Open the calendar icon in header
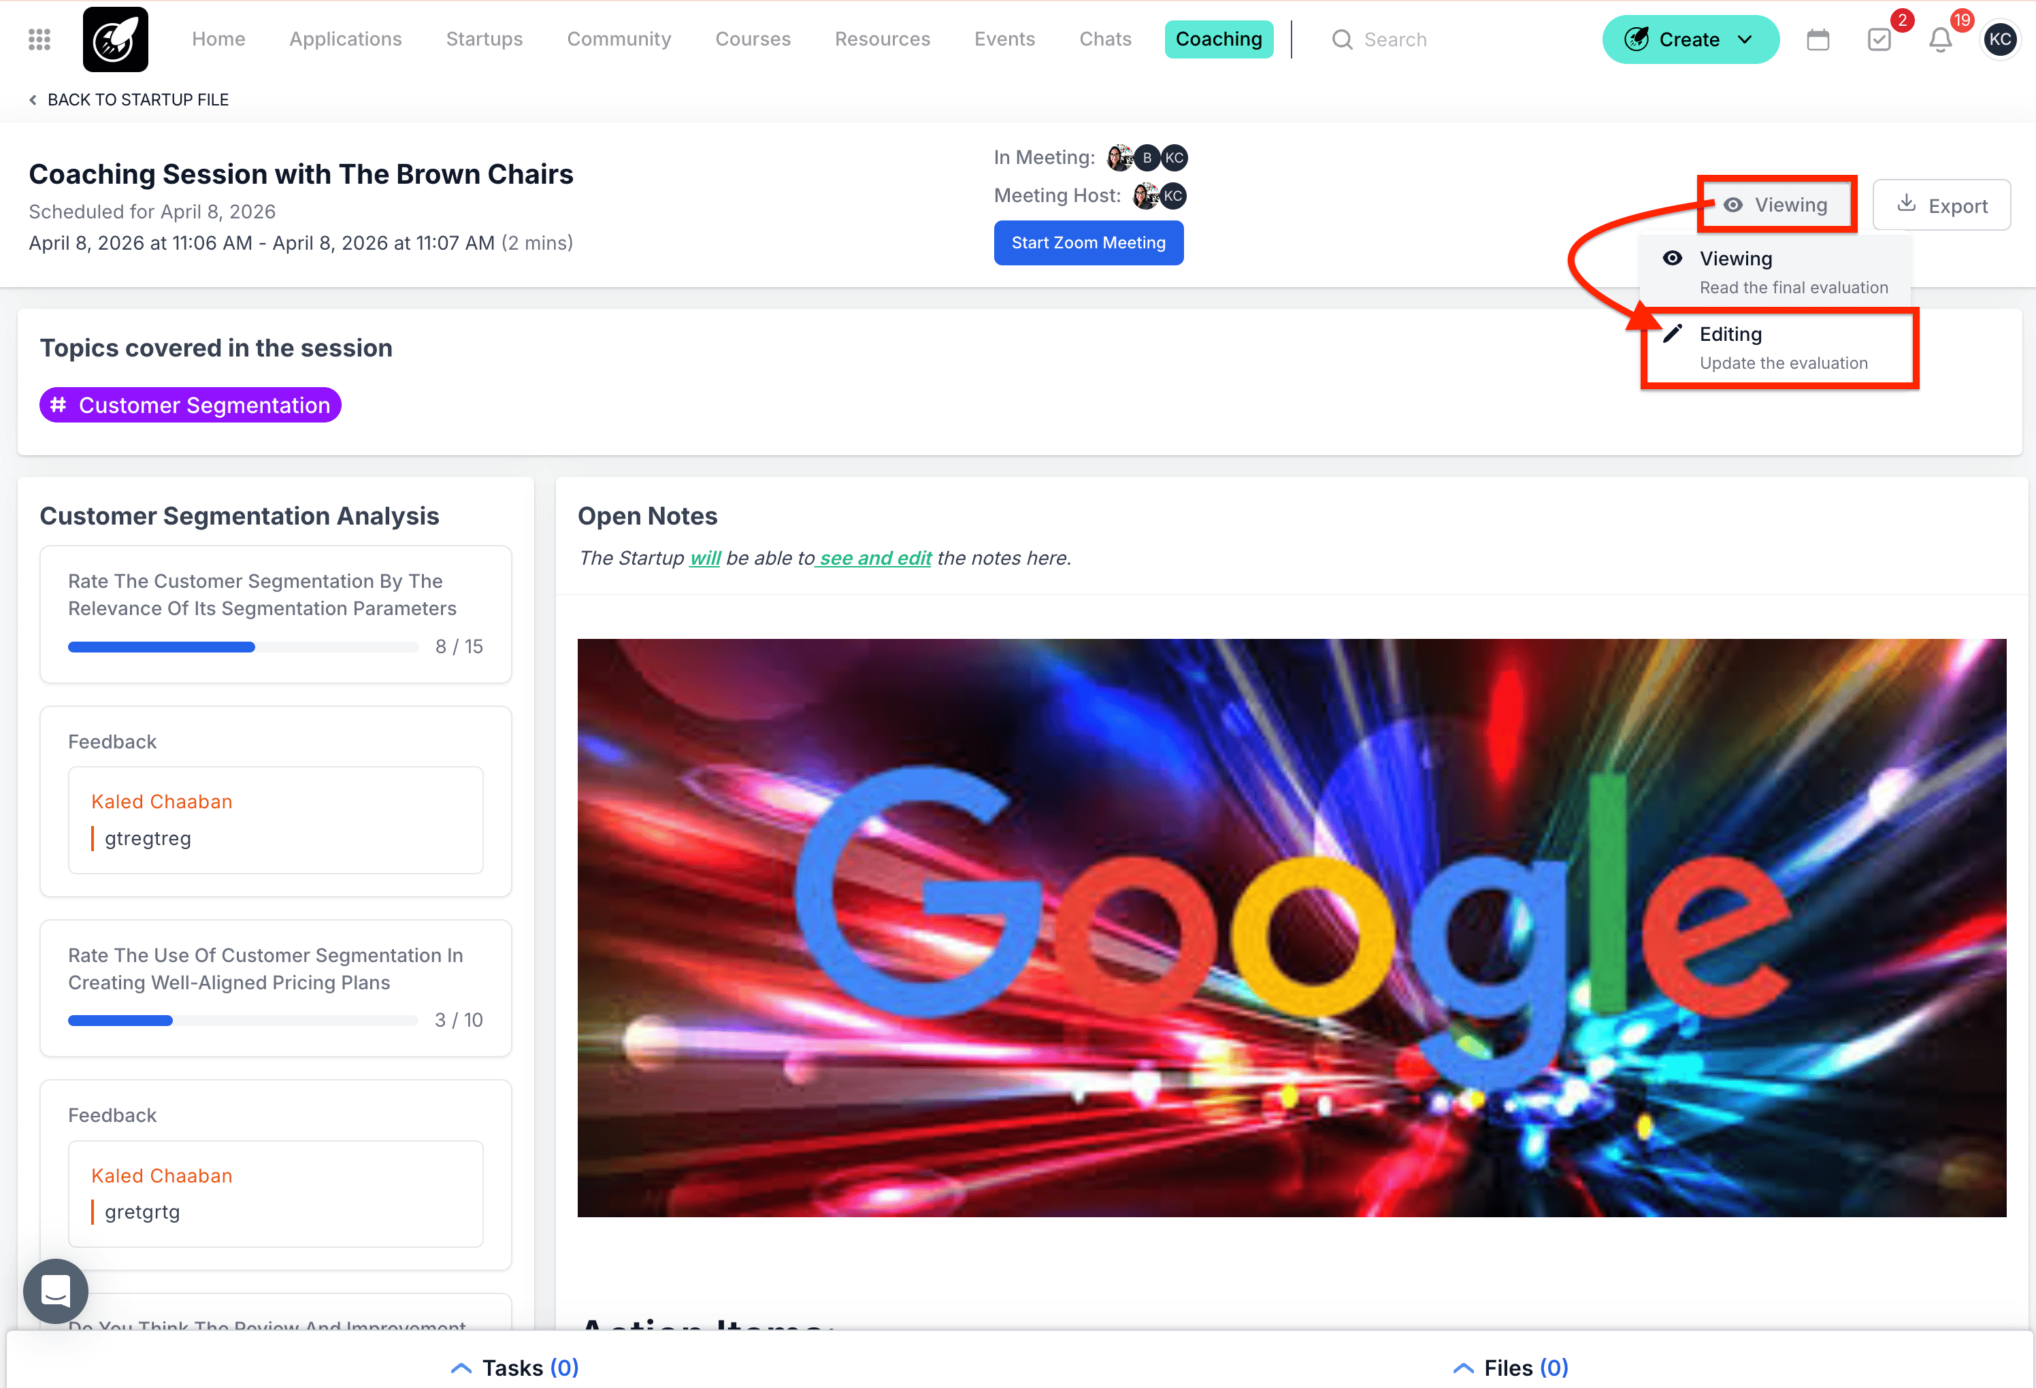Viewport: 2036px width, 1388px height. point(1818,39)
